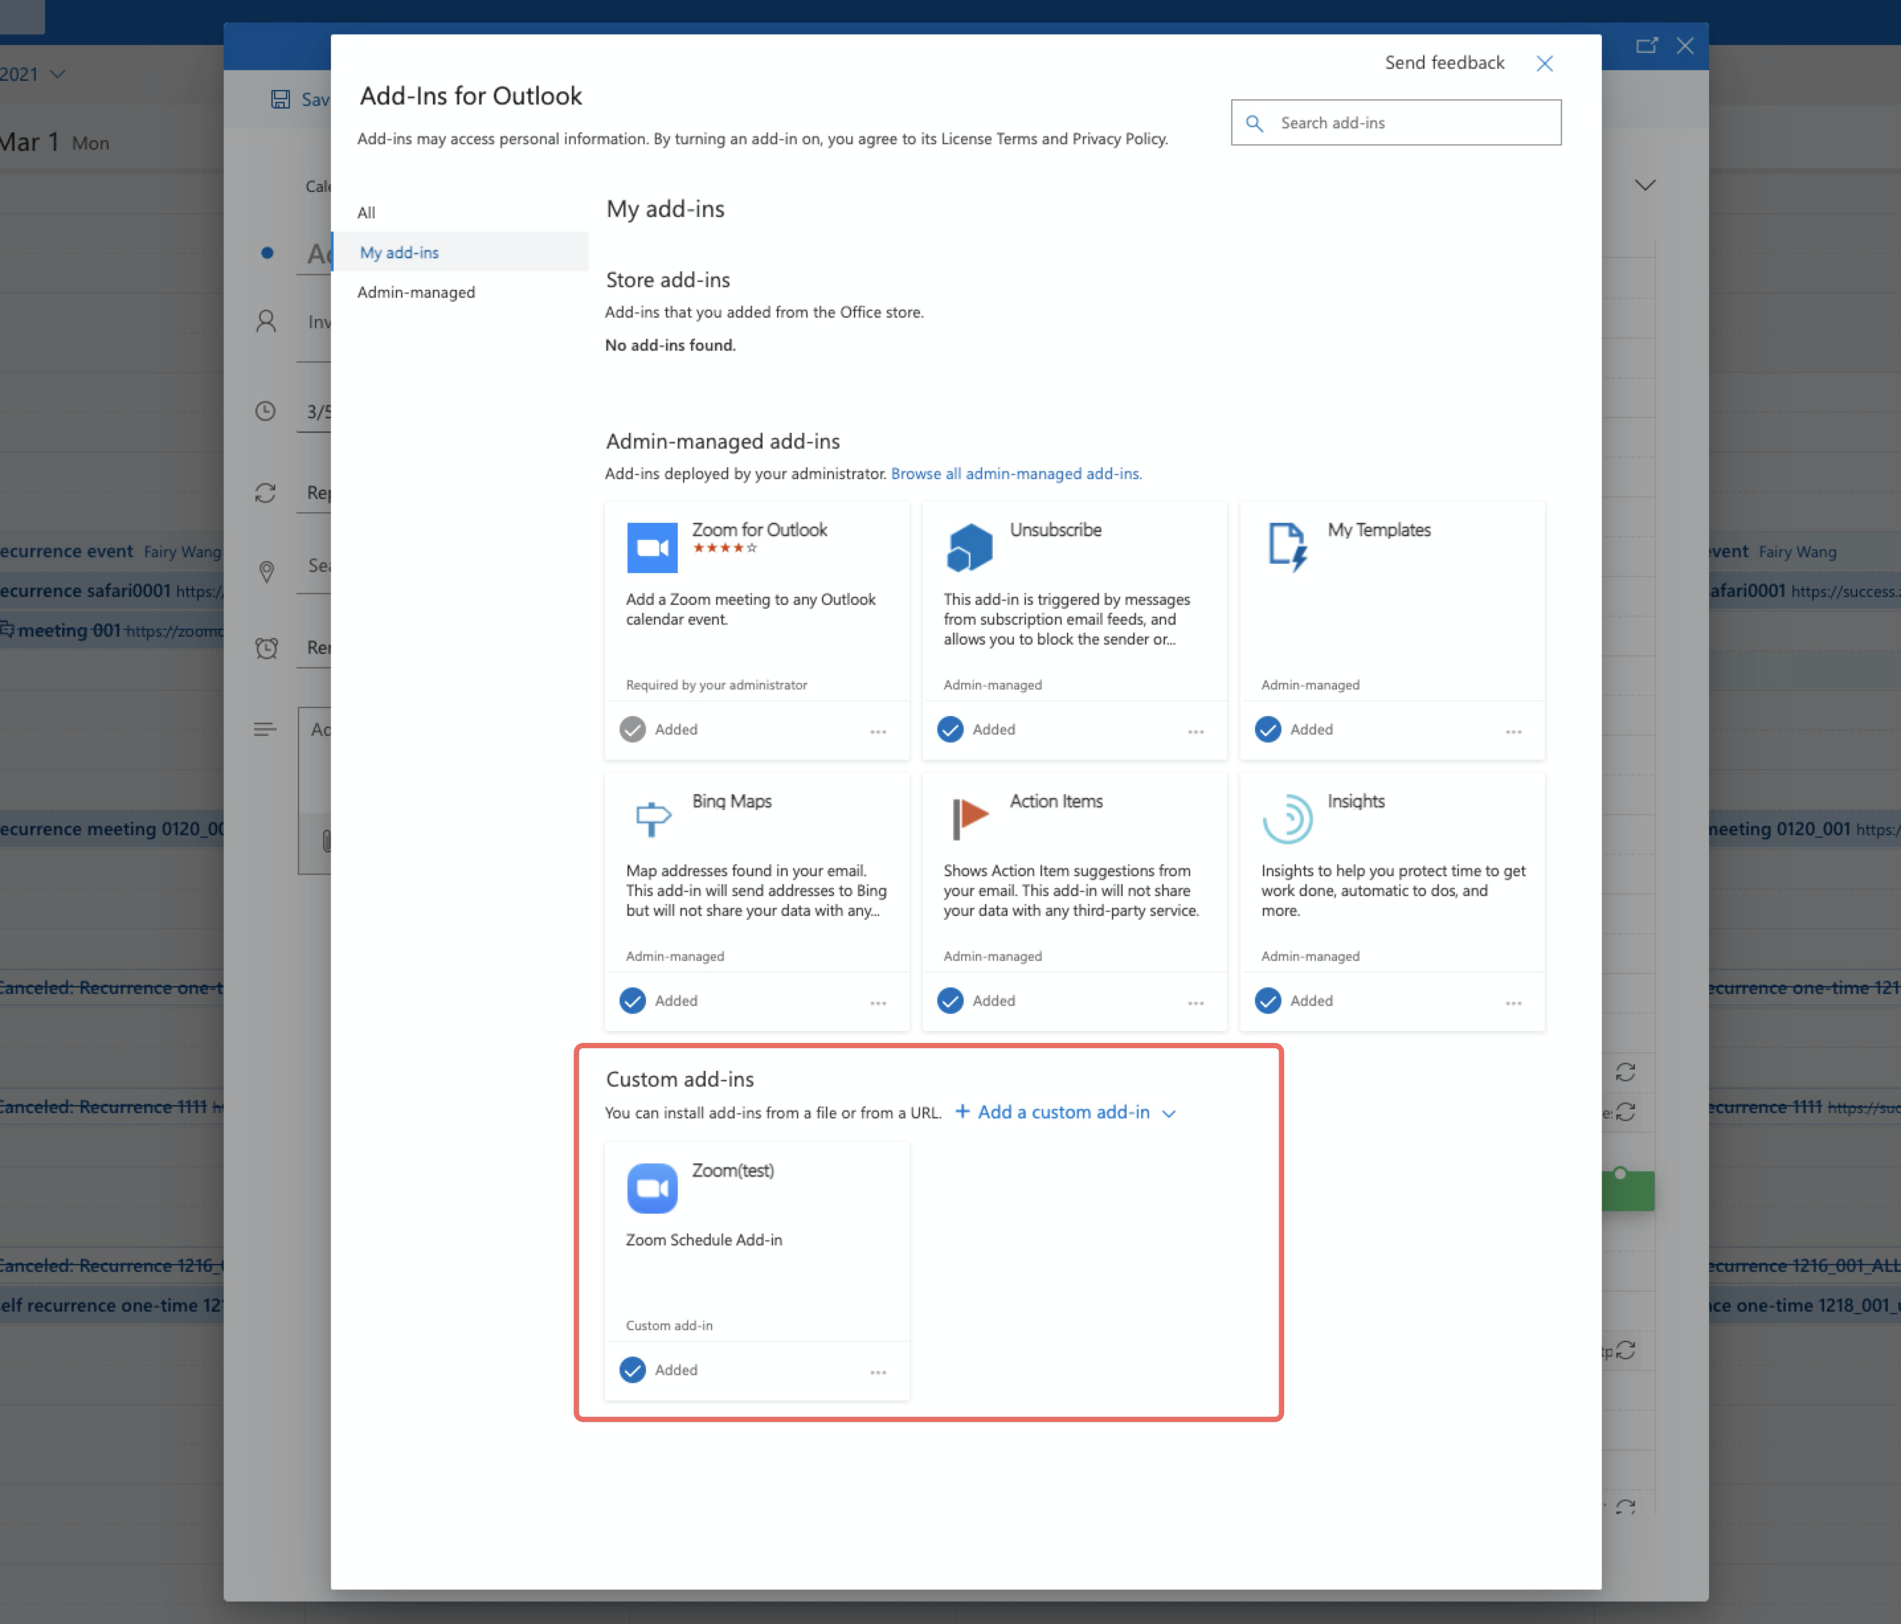Switch to the Admin-managed tab

tap(416, 292)
